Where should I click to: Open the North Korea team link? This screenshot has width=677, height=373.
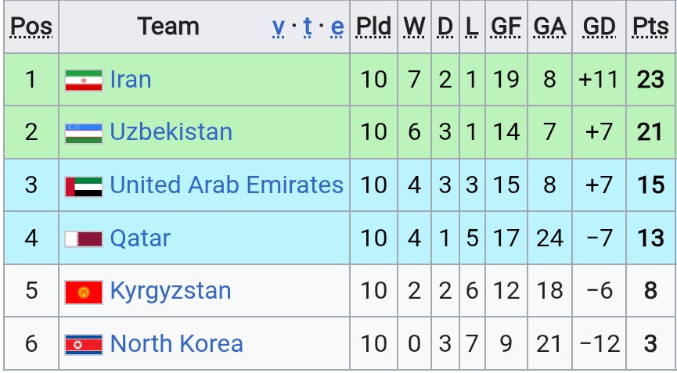(177, 344)
